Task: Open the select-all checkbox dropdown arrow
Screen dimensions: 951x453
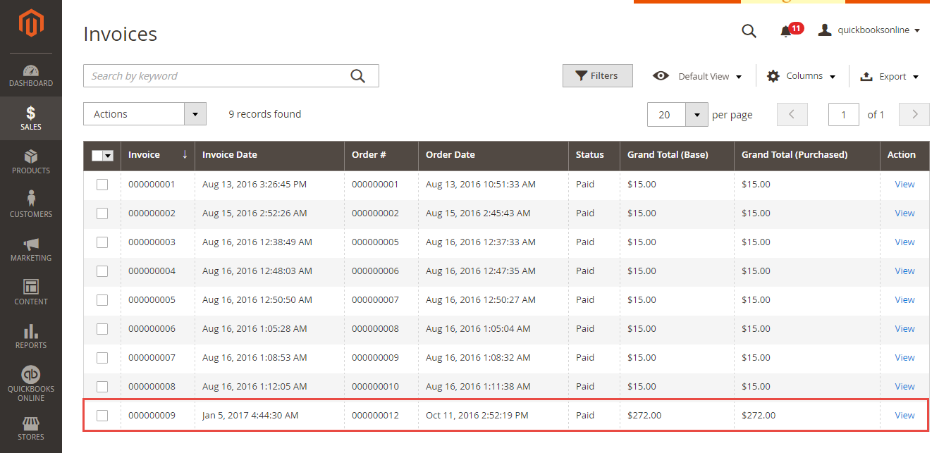Action: pyautogui.click(x=109, y=156)
